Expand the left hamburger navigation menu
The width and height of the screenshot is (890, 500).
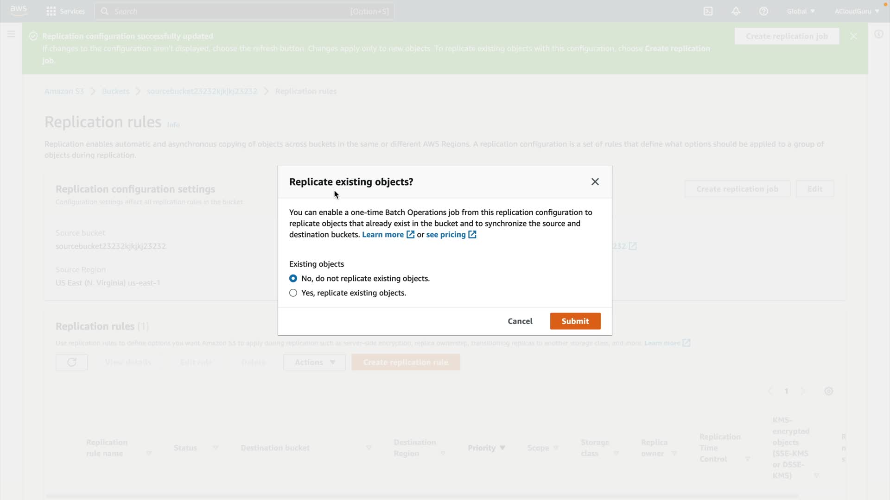point(11,34)
